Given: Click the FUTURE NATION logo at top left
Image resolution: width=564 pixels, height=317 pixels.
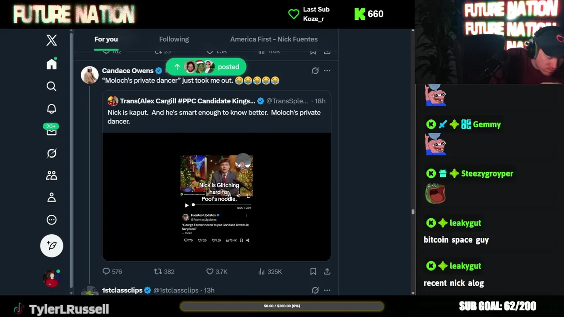Looking at the screenshot, I should [x=74, y=15].
